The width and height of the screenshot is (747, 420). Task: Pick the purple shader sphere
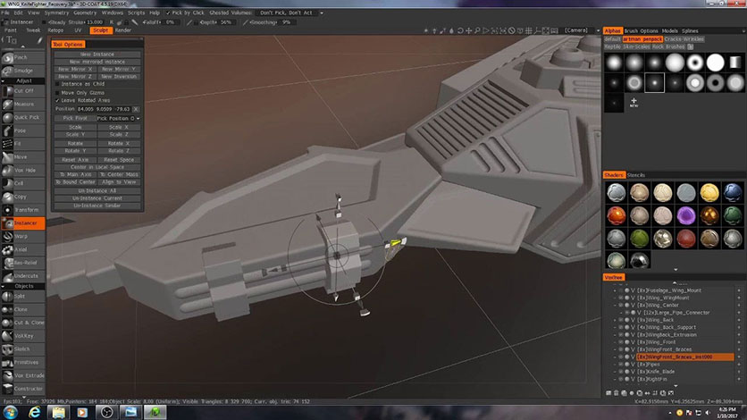click(x=686, y=216)
